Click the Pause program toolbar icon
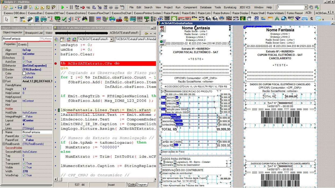The height and width of the screenshot is (188, 335). click(71, 7)
